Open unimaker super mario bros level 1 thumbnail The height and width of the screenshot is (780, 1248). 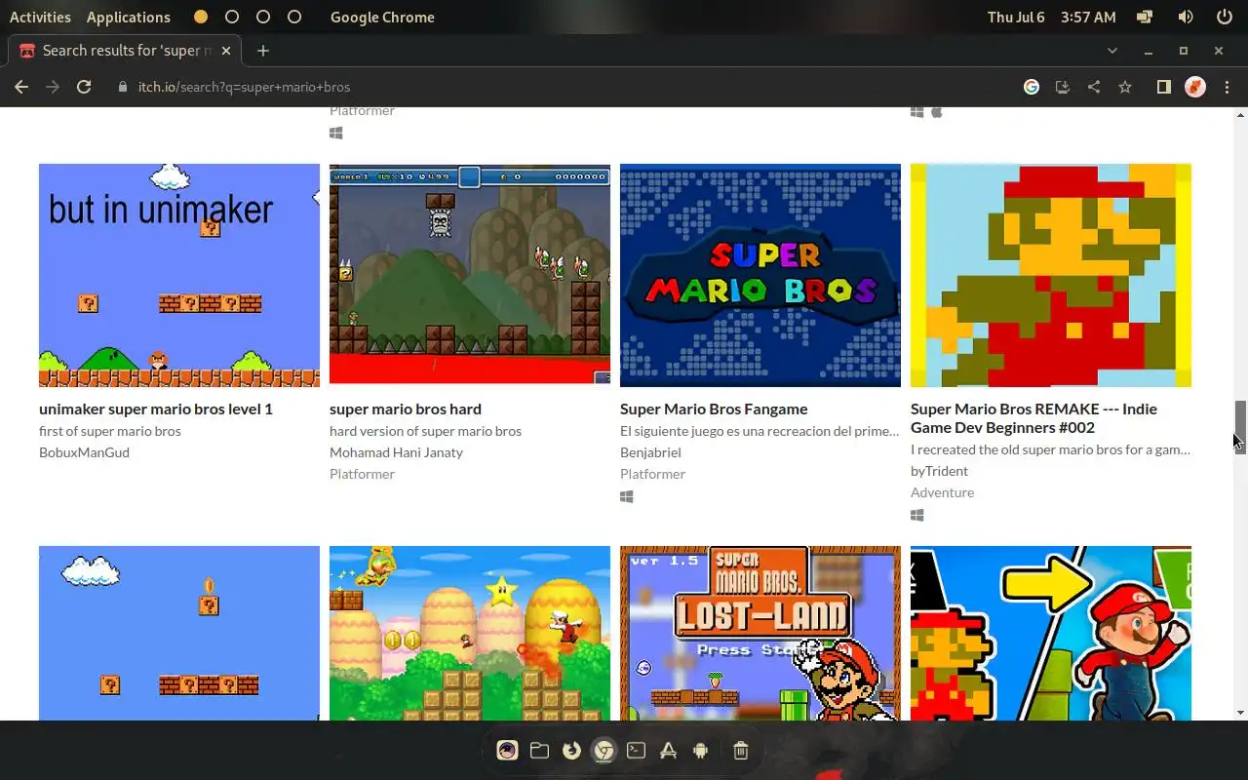pyautogui.click(x=179, y=275)
